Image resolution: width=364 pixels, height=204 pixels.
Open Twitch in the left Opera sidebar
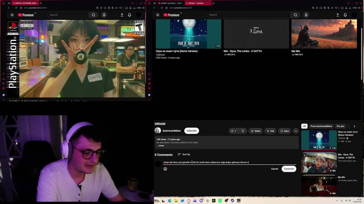click(4, 95)
